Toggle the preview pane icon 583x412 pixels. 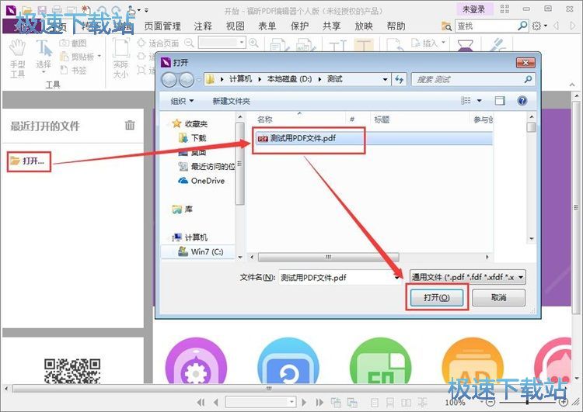click(500, 101)
